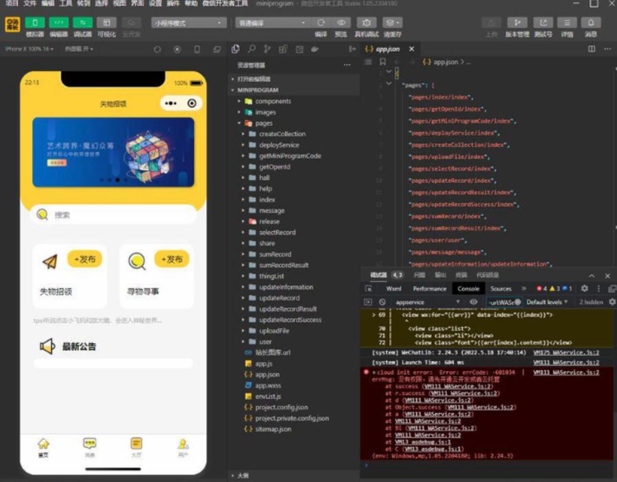Image resolution: width=617 pixels, height=482 pixels.
Task: Open the 工具 menu in menu bar
Action: [x=66, y=4]
